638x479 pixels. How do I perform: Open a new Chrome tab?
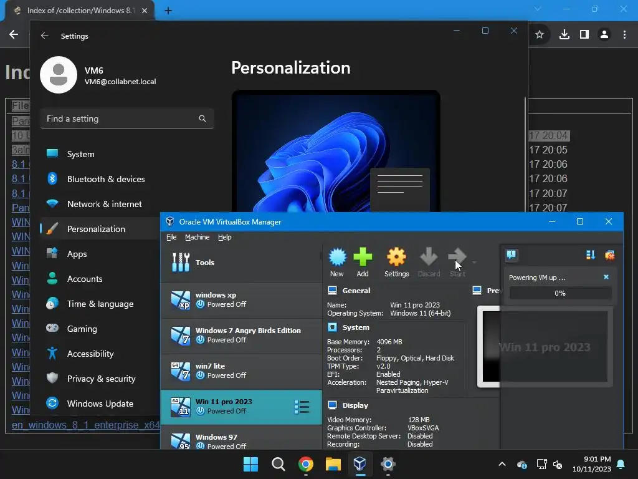(168, 11)
